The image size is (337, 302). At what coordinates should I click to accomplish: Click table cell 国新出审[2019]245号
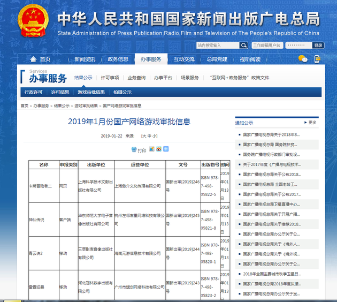pos(183,220)
